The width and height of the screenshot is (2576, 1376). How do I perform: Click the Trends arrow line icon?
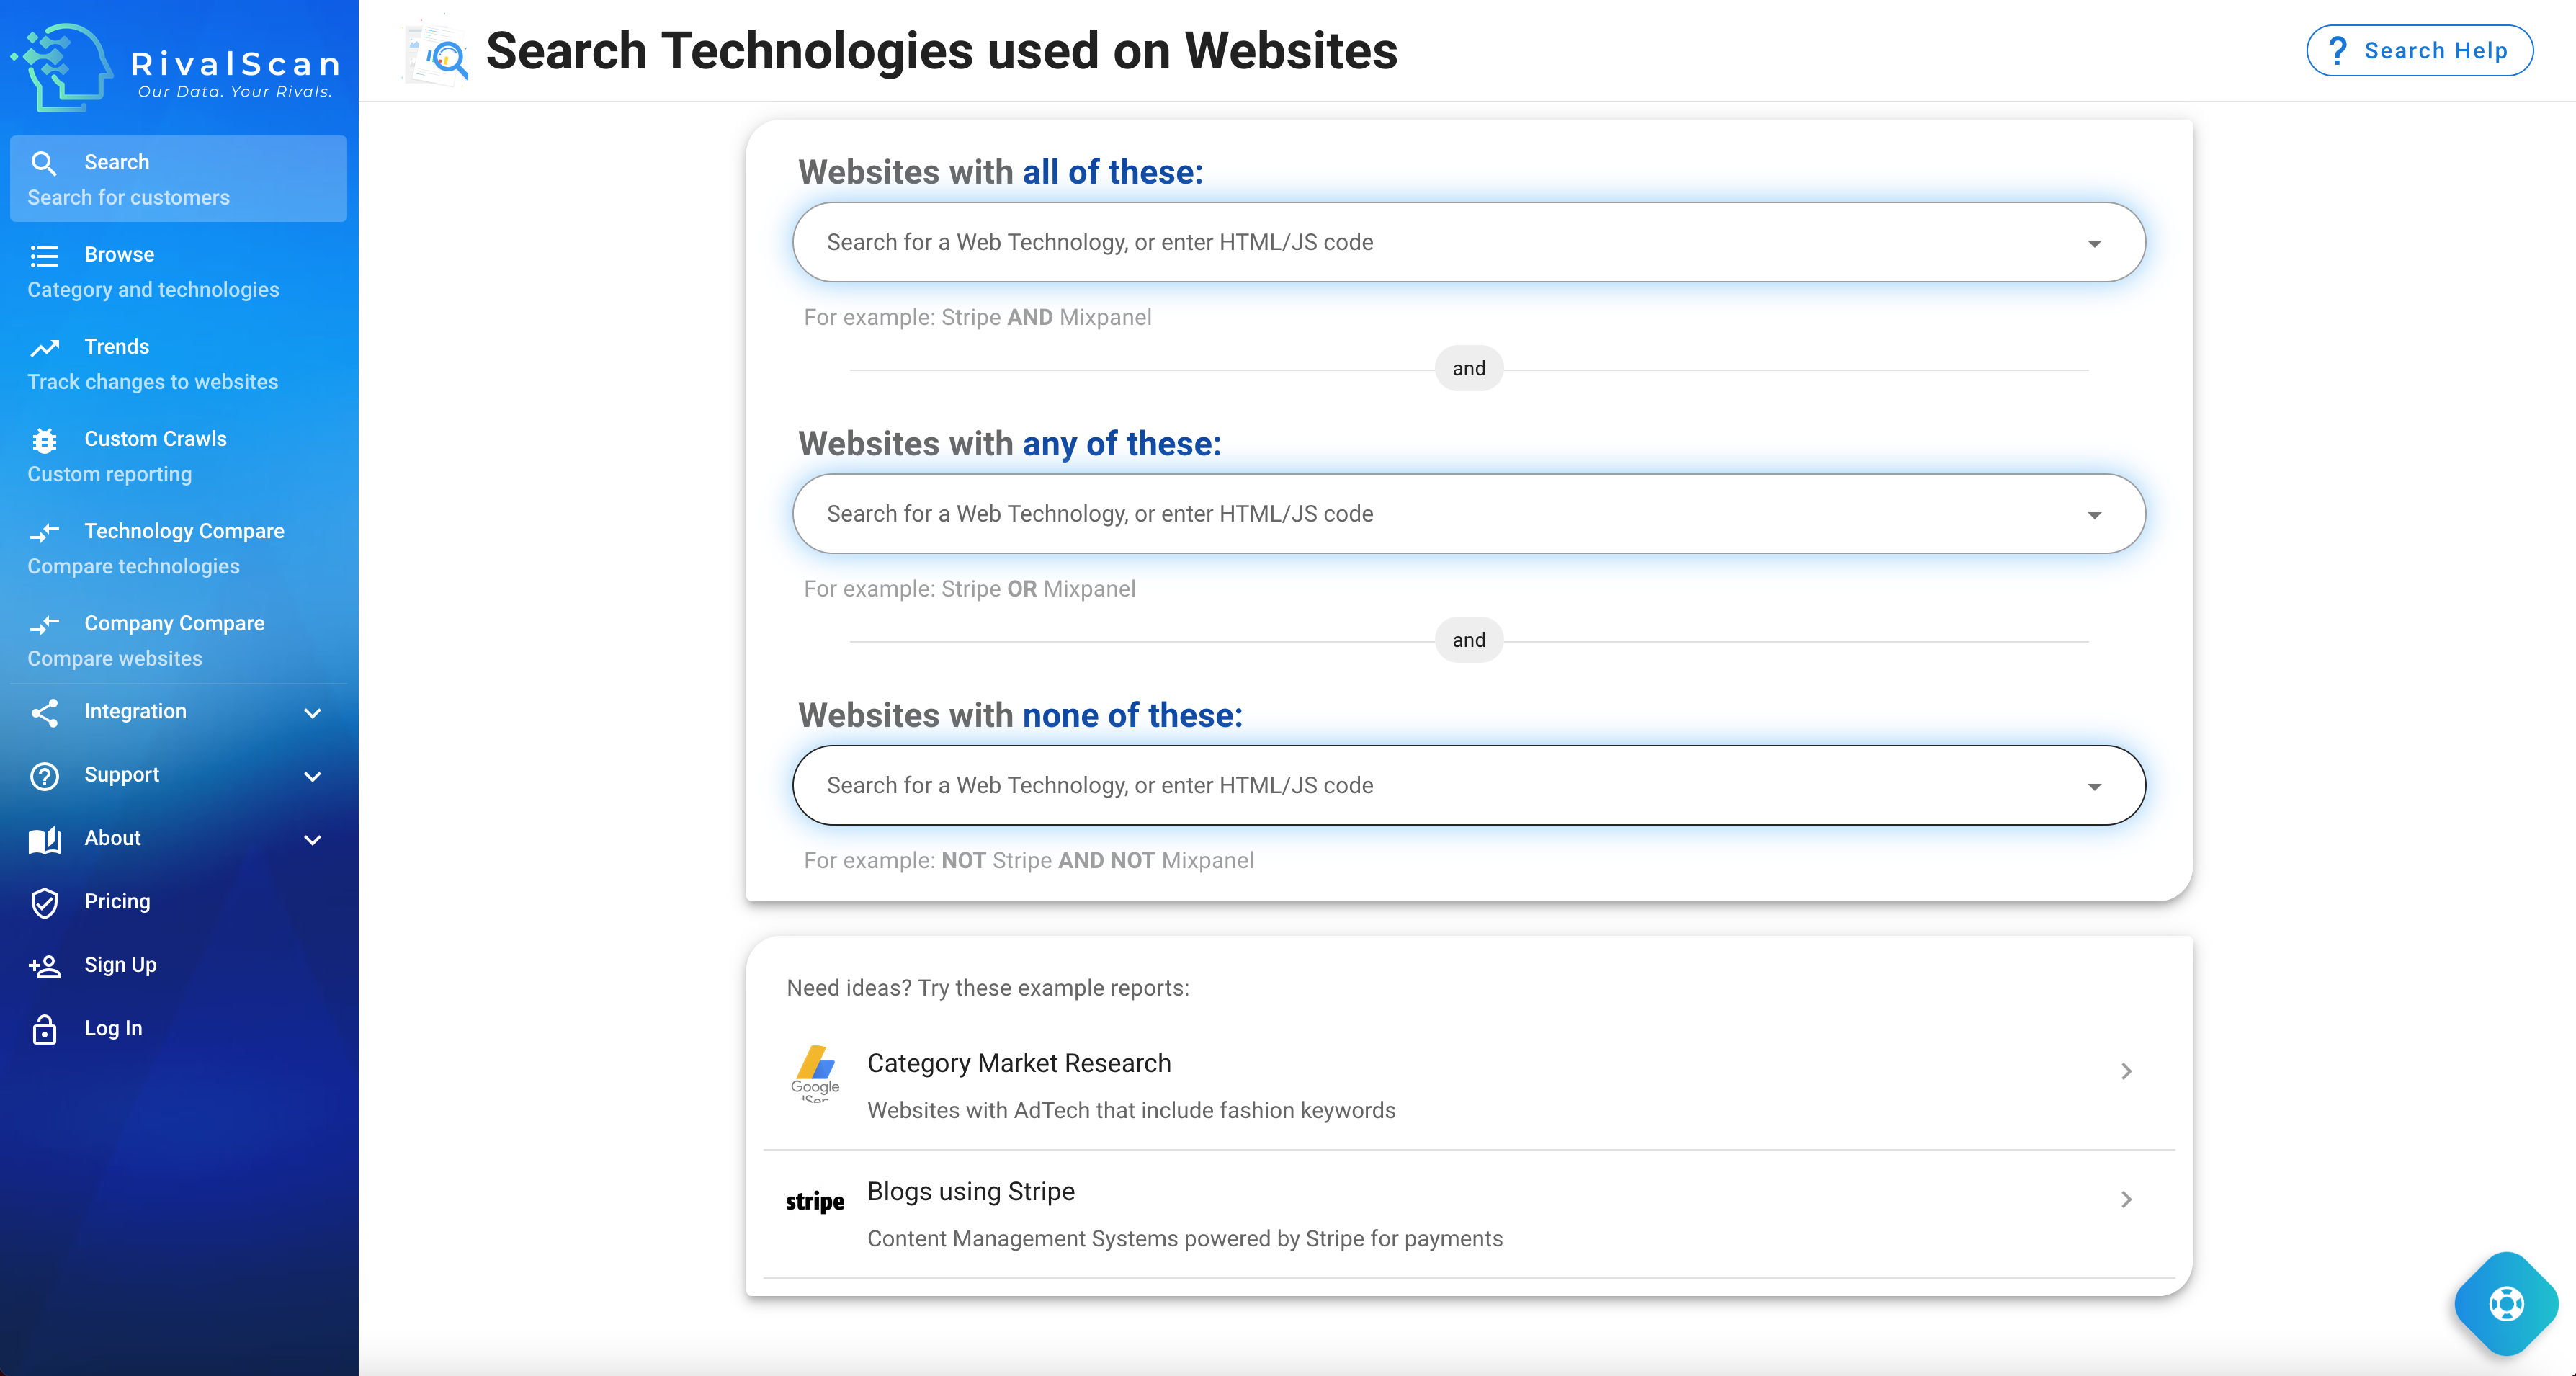coord(44,348)
